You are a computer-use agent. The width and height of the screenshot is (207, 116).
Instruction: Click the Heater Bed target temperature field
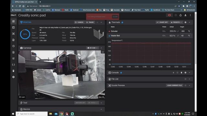point(185,36)
